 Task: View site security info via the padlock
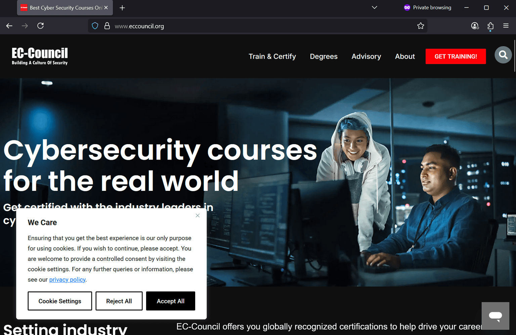[107, 26]
